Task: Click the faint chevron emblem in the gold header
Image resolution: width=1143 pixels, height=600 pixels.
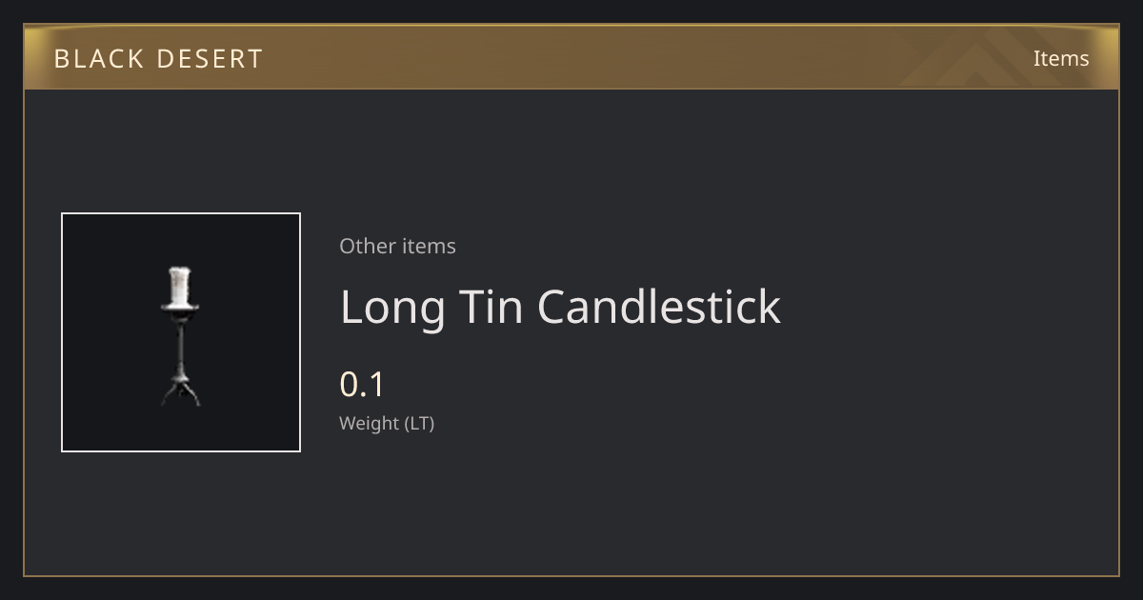Action: 991,57
